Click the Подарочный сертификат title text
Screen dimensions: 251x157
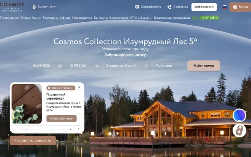(x=56, y=96)
